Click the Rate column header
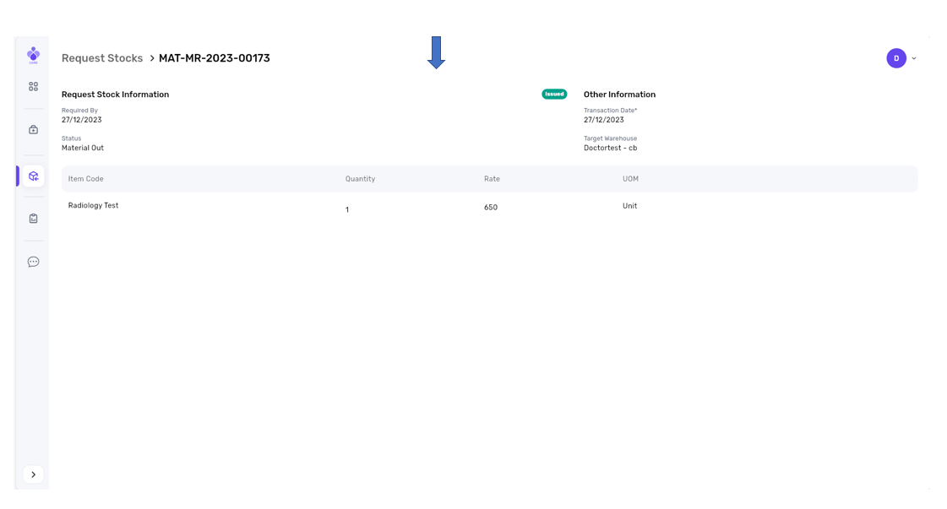The height and width of the screenshot is (509, 947). tap(492, 179)
